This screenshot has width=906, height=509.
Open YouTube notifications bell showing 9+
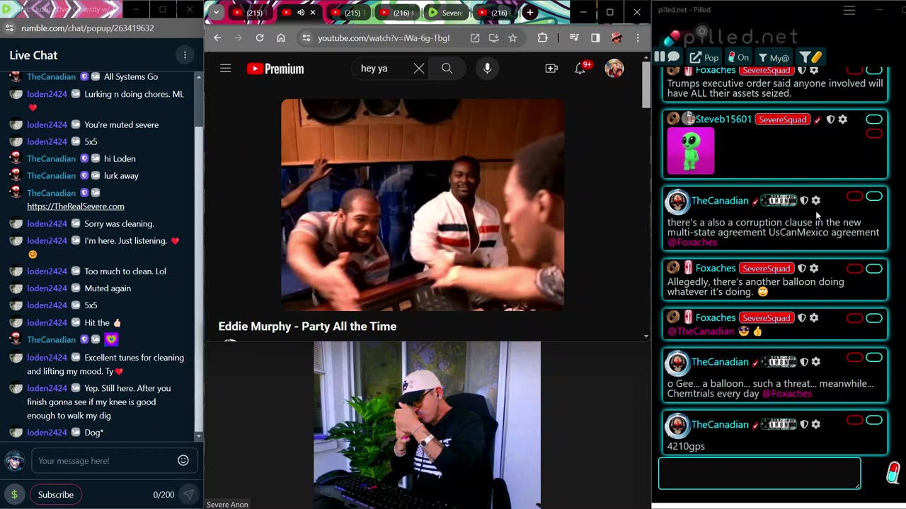582,69
